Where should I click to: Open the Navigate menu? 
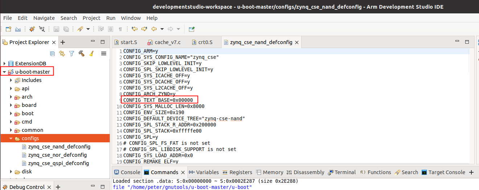pyautogui.click(x=44, y=18)
